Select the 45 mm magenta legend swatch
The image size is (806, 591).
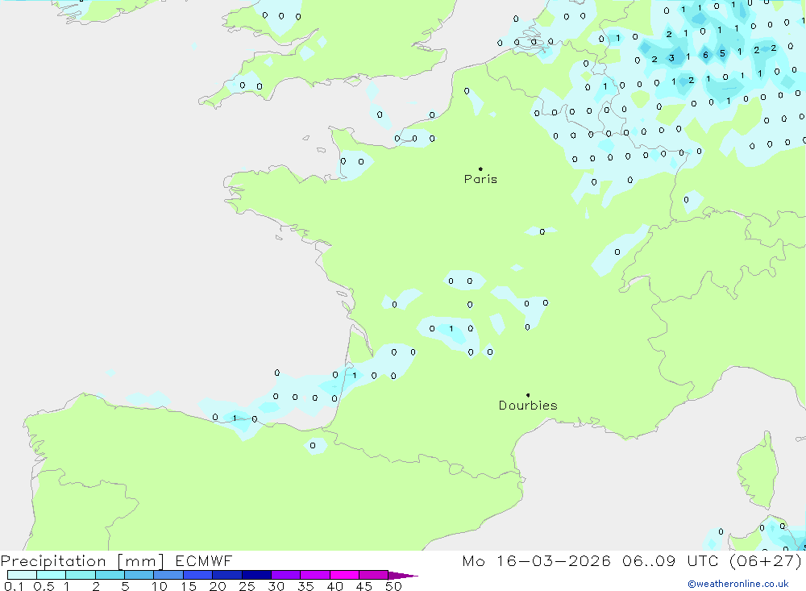point(373,576)
